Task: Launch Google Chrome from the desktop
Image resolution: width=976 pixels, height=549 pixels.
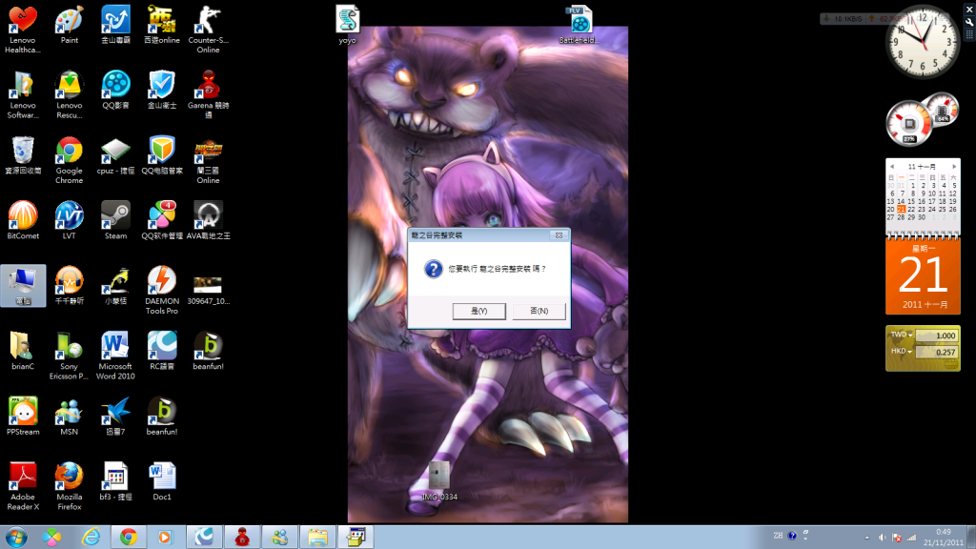Action: tap(69, 160)
